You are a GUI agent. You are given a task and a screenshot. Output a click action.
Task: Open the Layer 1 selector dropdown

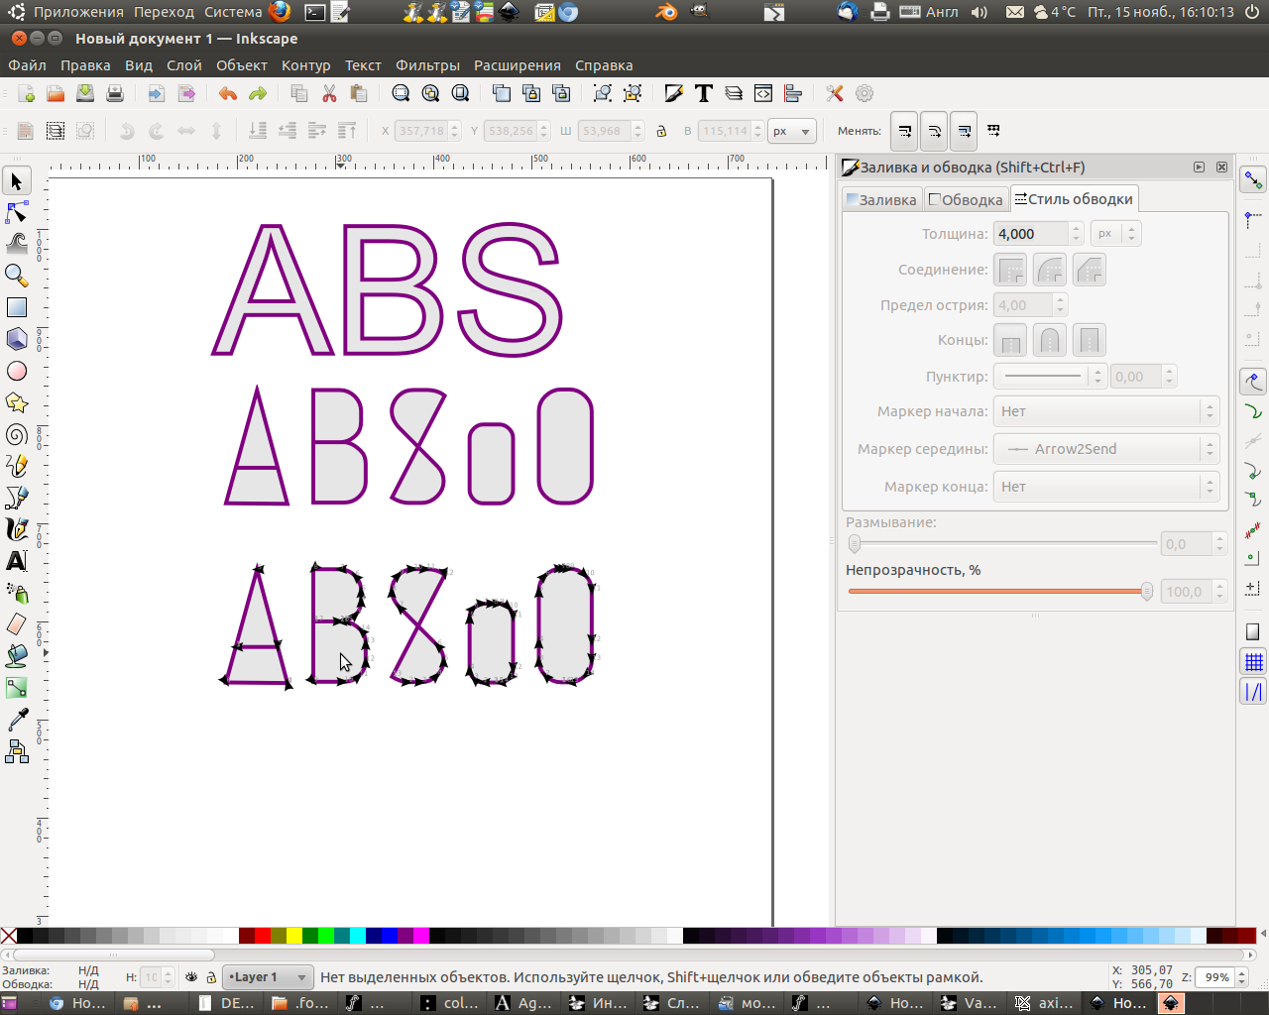coord(268,977)
